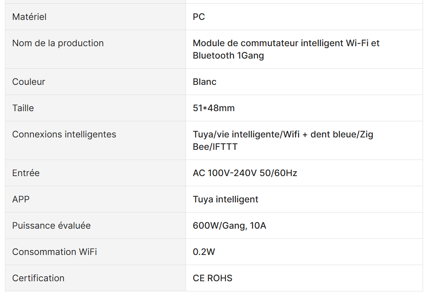Click the Matériel label cell
Viewport: 429px width, 297px height.
pyautogui.click(x=95, y=17)
